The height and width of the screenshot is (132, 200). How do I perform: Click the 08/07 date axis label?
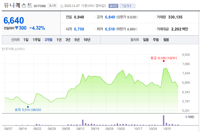tap(8, 129)
